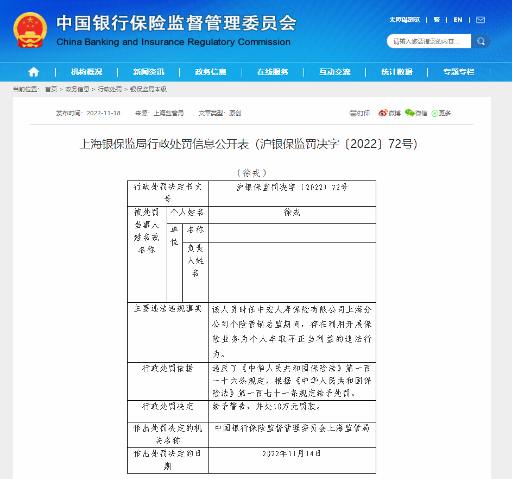Click the search input field
512x479 pixels.
pos(428,41)
